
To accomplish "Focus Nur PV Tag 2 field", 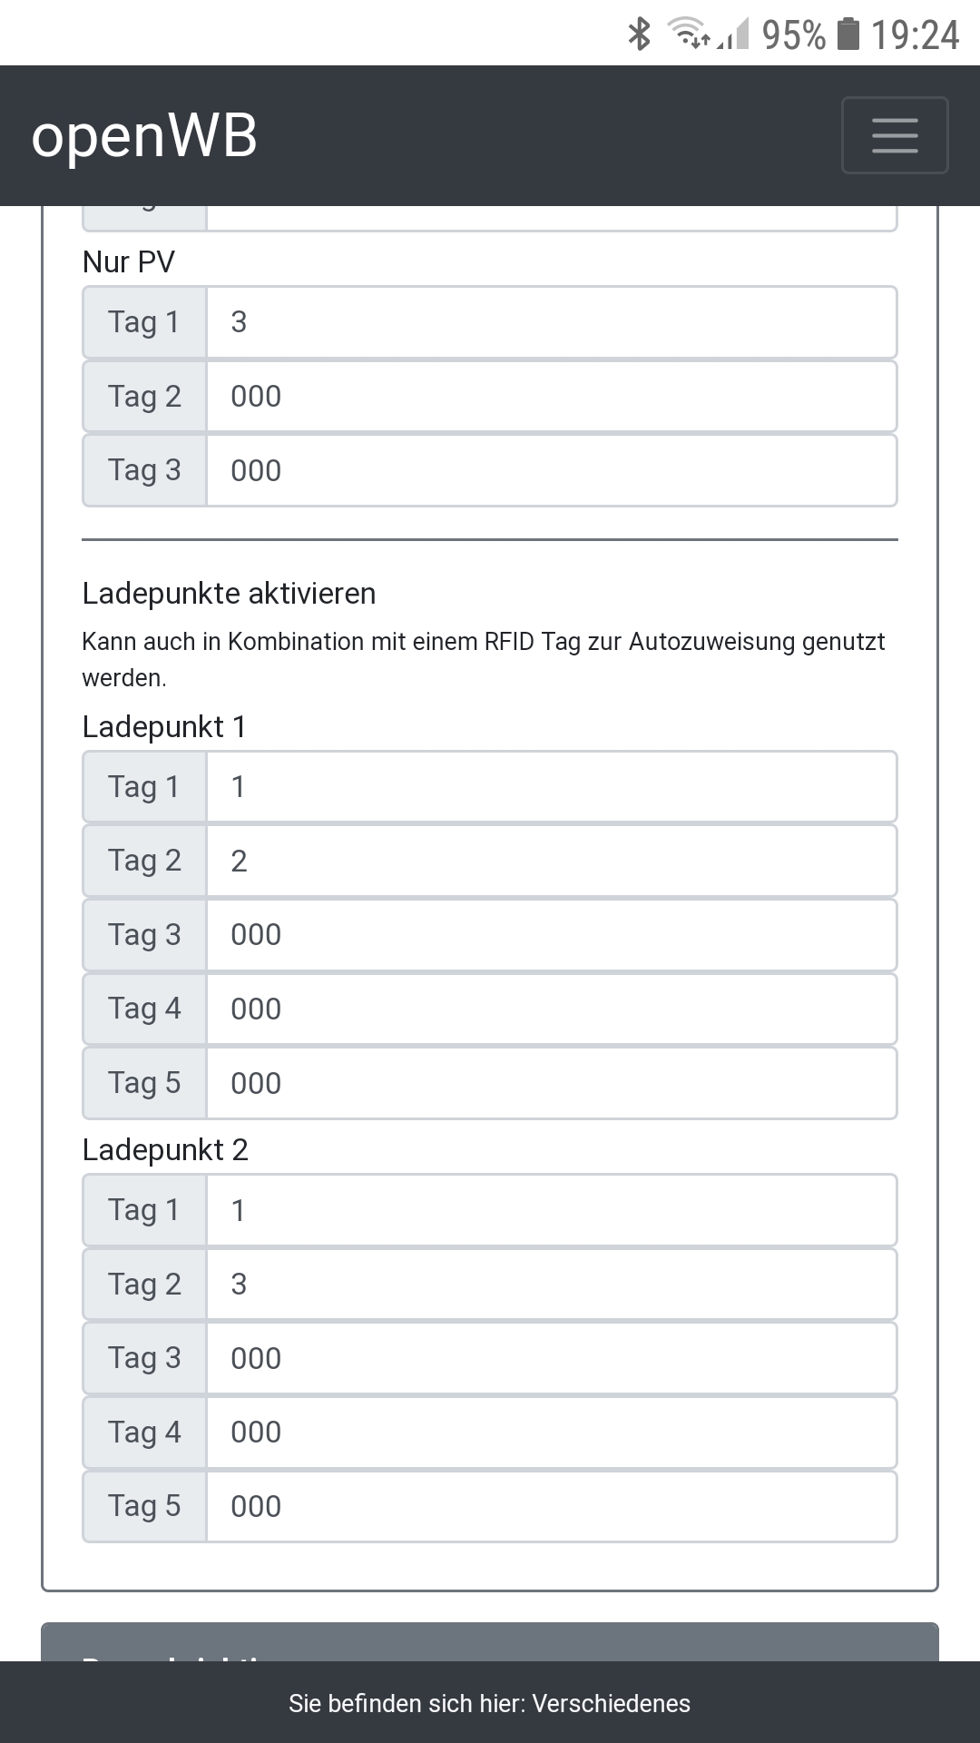I will tap(552, 397).
